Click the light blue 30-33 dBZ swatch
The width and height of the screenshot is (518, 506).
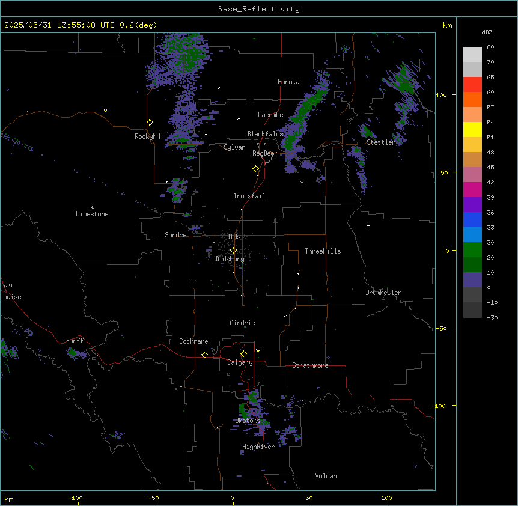(x=472, y=235)
